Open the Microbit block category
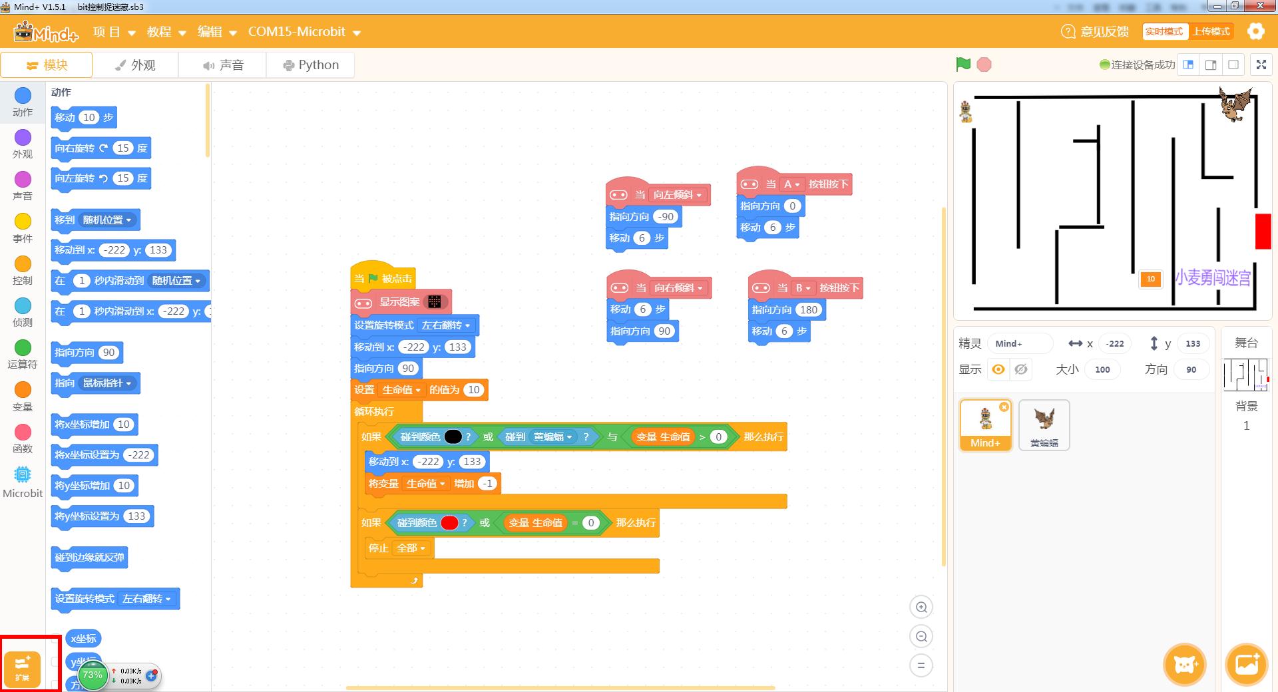Screen dimensions: 1278x692 (23, 482)
